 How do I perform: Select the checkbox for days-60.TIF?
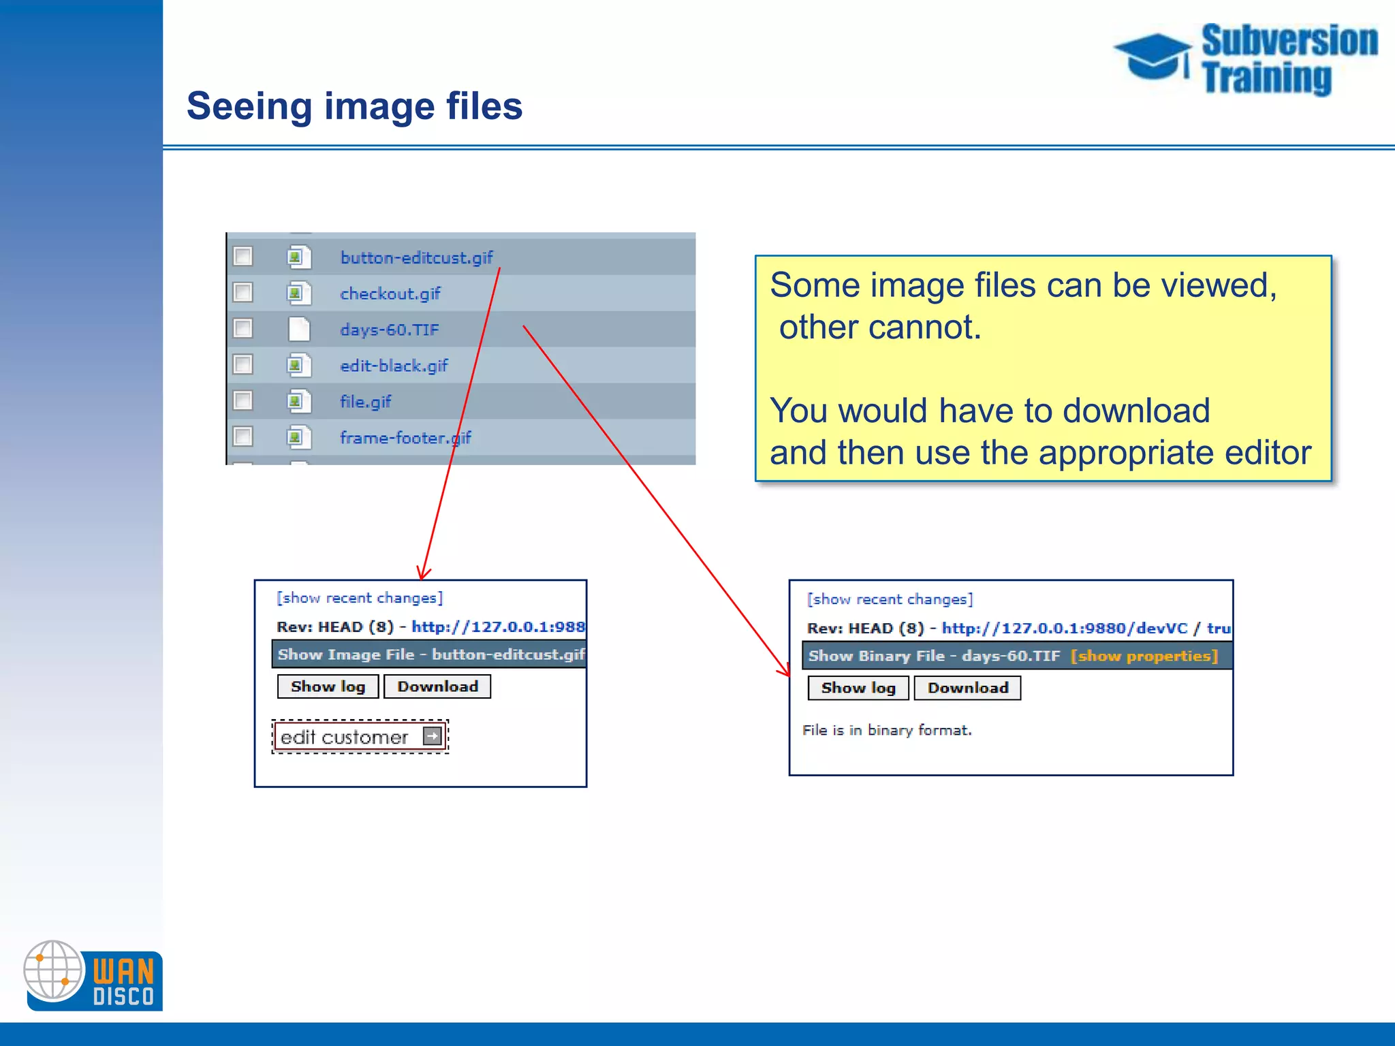tap(242, 328)
